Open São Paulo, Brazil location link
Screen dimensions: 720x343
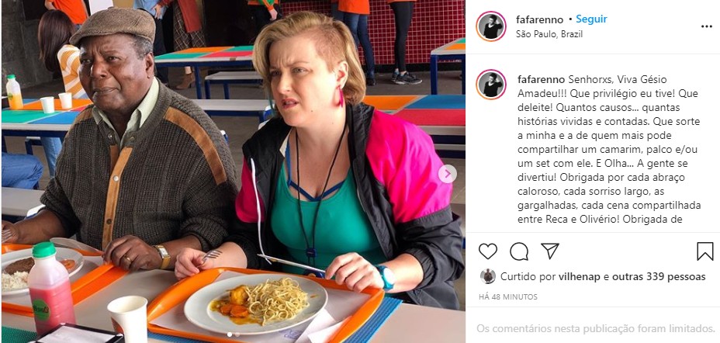pyautogui.click(x=549, y=34)
